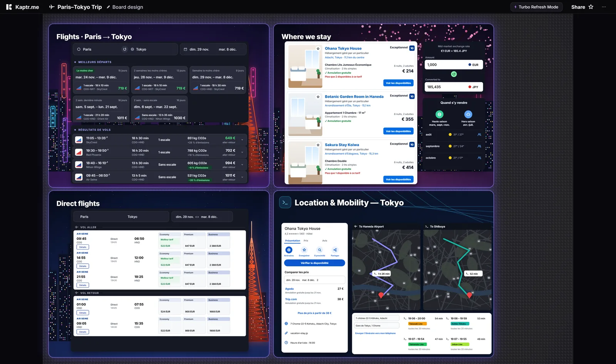Screen dimensions: 616x364
Task: Open the EUR currency selector
Action: click(473, 65)
